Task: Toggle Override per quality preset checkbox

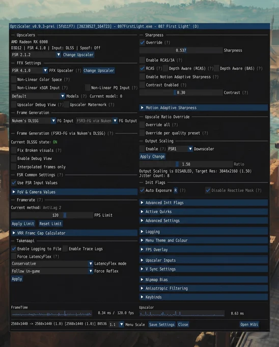Action: tap(142, 133)
